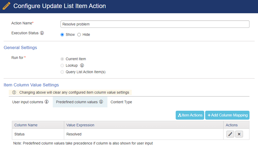The height and width of the screenshot is (152, 258).
Task: Click the Lookup info icon
Action: click(x=82, y=65)
